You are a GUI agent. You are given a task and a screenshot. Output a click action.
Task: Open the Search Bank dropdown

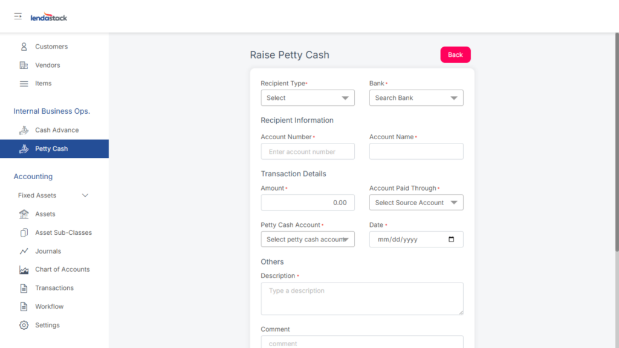click(416, 98)
